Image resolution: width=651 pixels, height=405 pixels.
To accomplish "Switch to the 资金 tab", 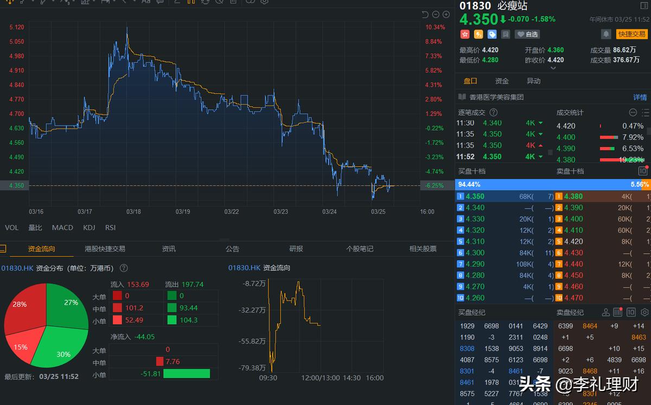I will tap(502, 81).
